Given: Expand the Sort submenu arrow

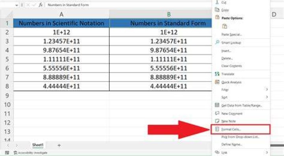Looking at the screenshot, I should click(267, 97).
